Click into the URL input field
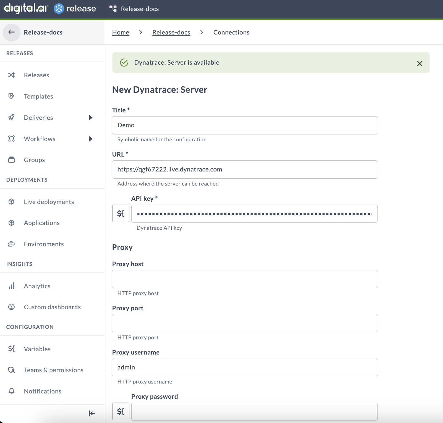443x423 pixels. coord(245,170)
